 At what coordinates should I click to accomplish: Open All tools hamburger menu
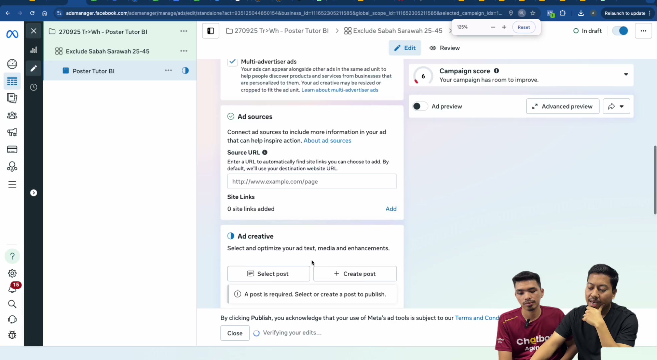[12, 185]
